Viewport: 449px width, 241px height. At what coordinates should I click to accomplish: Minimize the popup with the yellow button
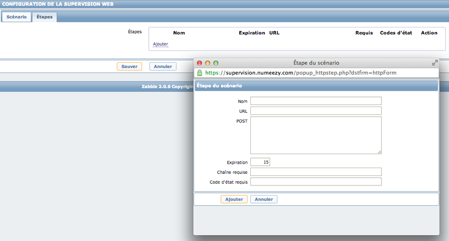point(208,63)
